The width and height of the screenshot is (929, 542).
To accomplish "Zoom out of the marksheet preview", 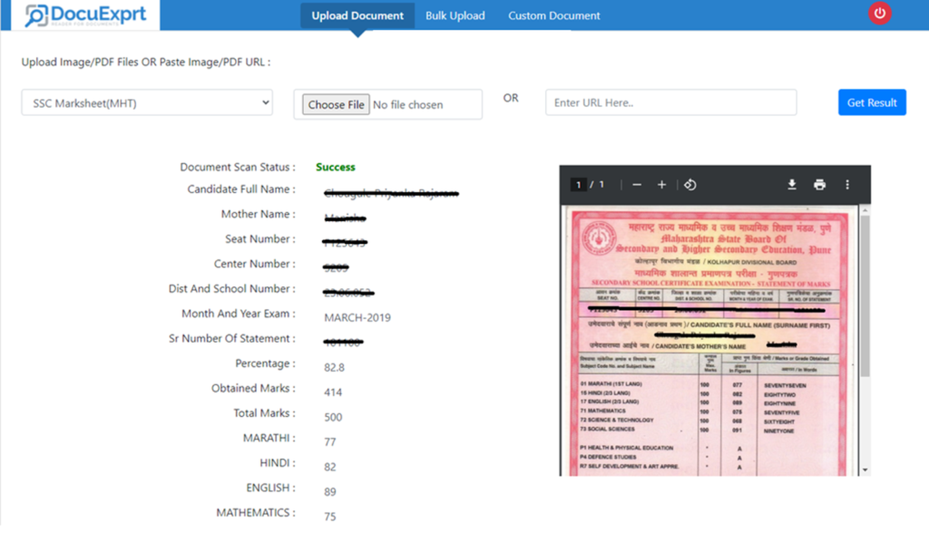I will point(635,183).
